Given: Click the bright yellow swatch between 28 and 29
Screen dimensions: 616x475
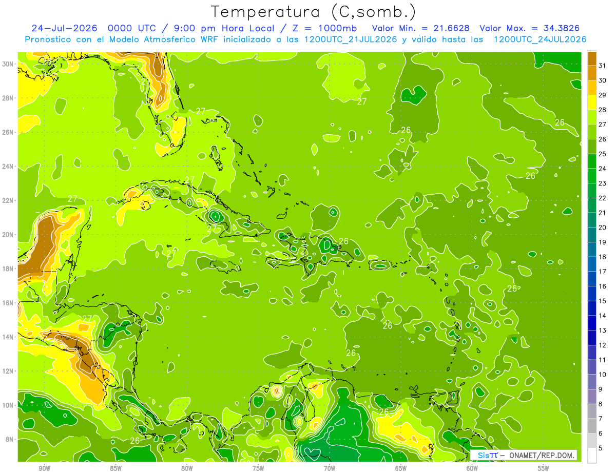Looking at the screenshot, I should [x=592, y=102].
